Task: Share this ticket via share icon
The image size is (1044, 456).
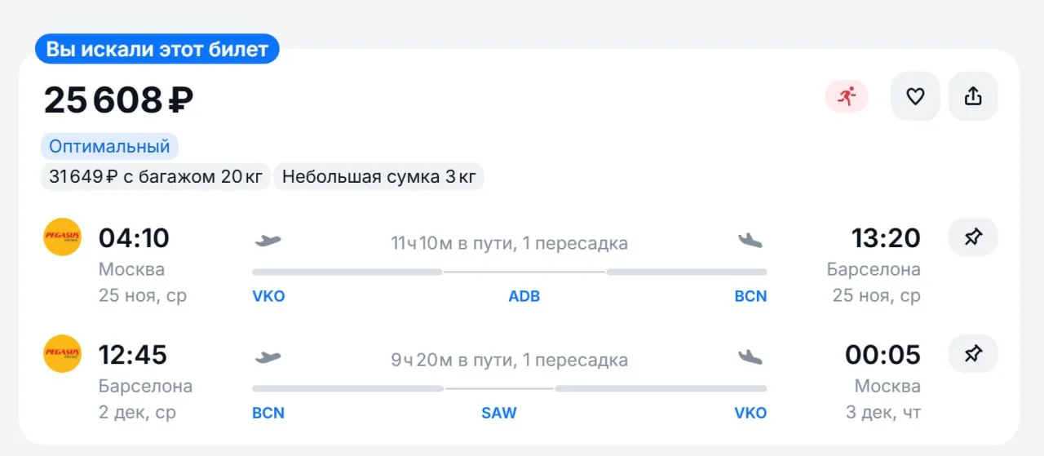Action: pyautogui.click(x=973, y=96)
